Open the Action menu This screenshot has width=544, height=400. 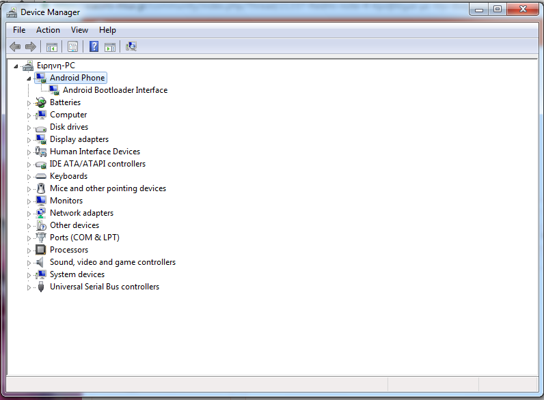coord(49,30)
